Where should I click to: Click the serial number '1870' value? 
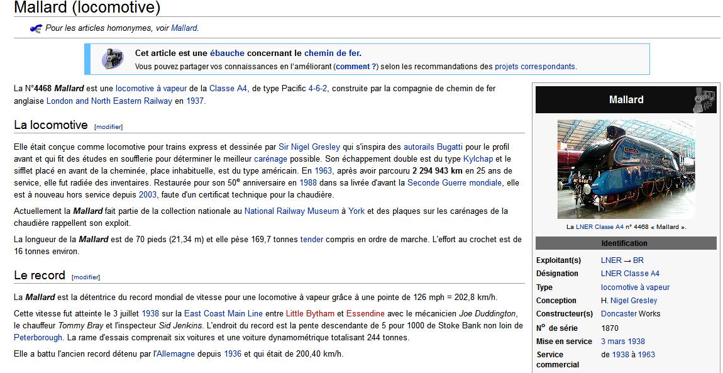pyautogui.click(x=610, y=328)
